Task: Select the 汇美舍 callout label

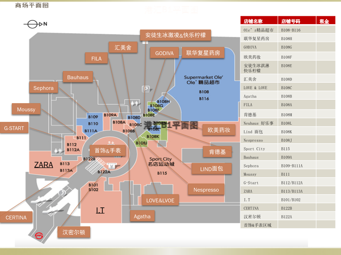Action: pos(123,47)
